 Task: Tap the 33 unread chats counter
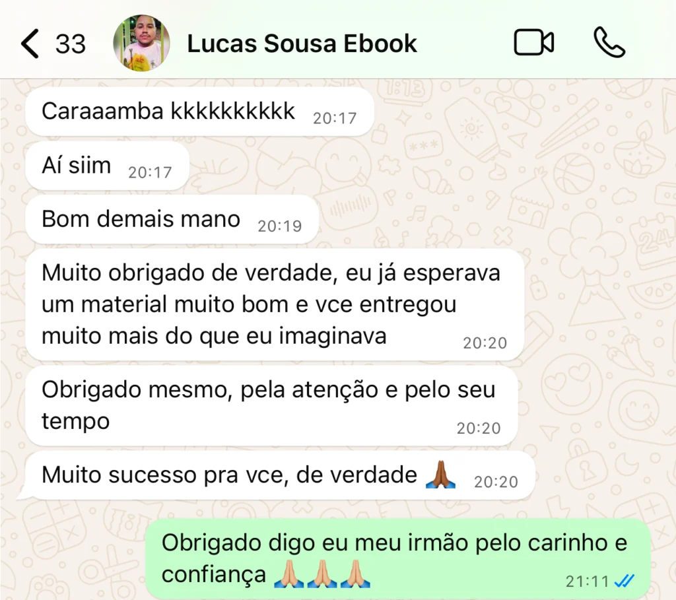[70, 44]
